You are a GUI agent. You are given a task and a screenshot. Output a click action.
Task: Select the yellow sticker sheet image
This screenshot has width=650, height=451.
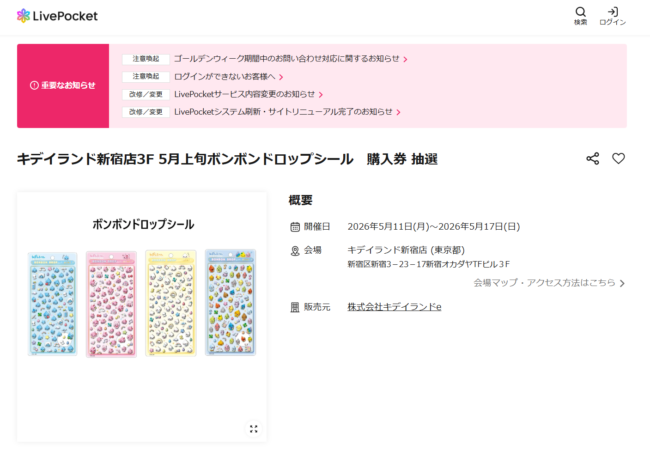[x=171, y=303]
